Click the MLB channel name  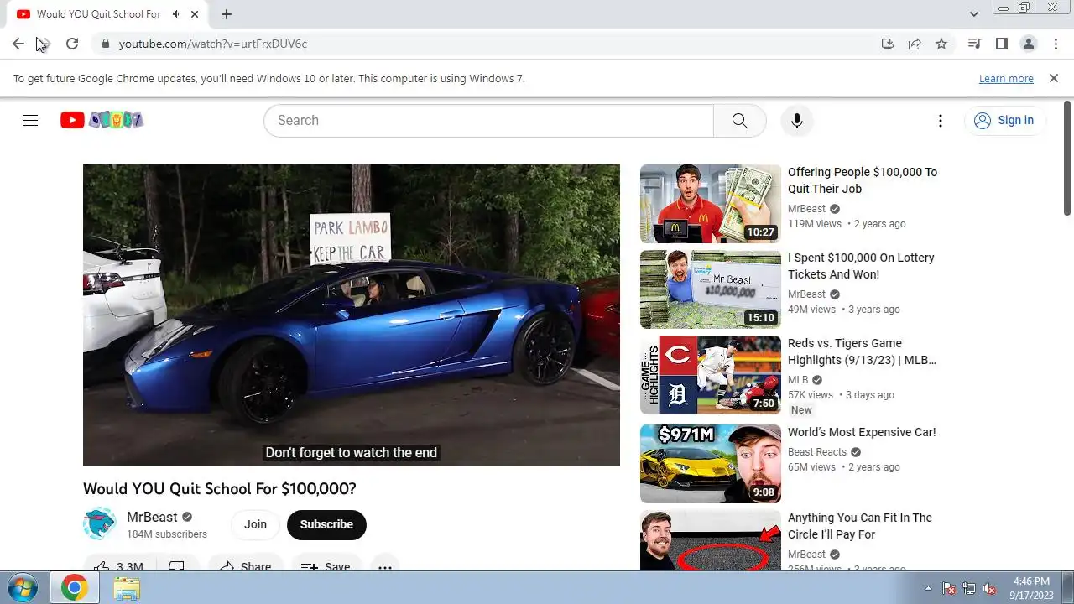point(798,380)
